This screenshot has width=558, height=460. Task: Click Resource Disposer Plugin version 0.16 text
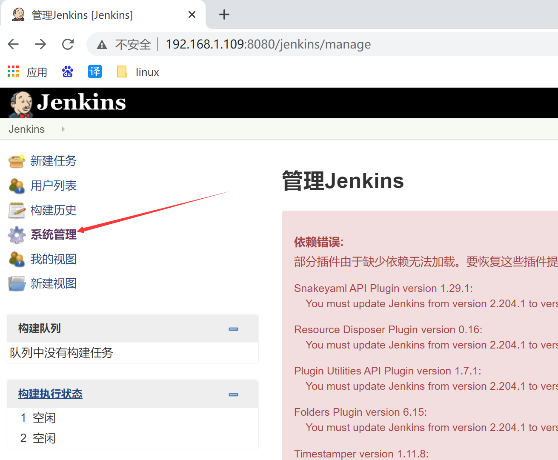pyautogui.click(x=388, y=330)
